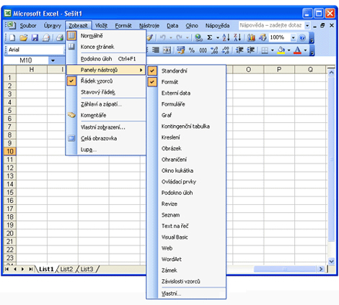Screen dimensions: 339x305
Task: Click the Increase Decimal icon
Action: 214,50
